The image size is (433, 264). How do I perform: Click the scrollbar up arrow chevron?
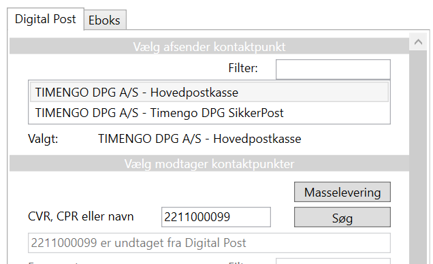[418, 42]
